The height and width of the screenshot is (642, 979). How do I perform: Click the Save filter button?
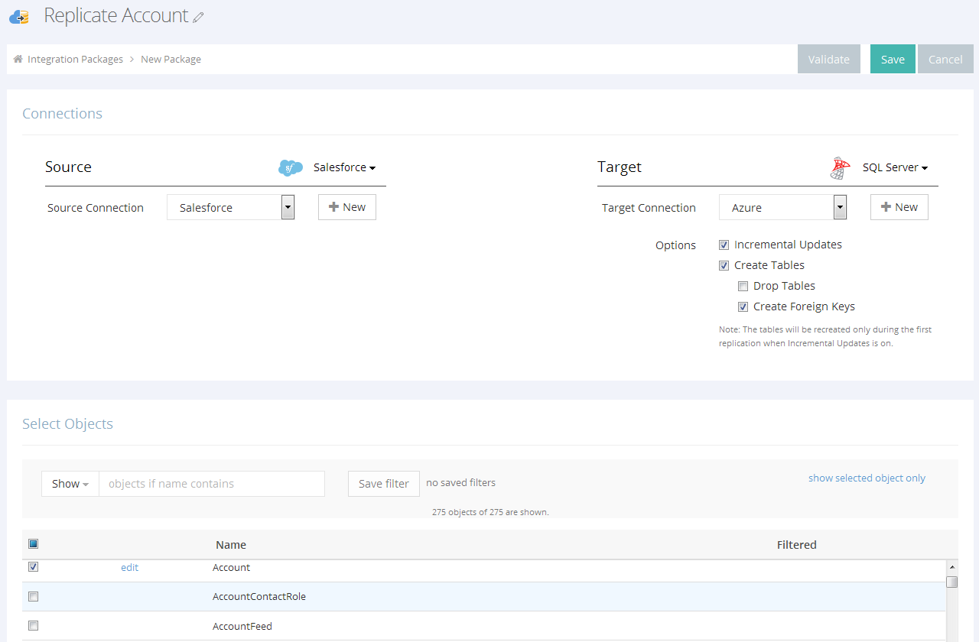click(384, 484)
